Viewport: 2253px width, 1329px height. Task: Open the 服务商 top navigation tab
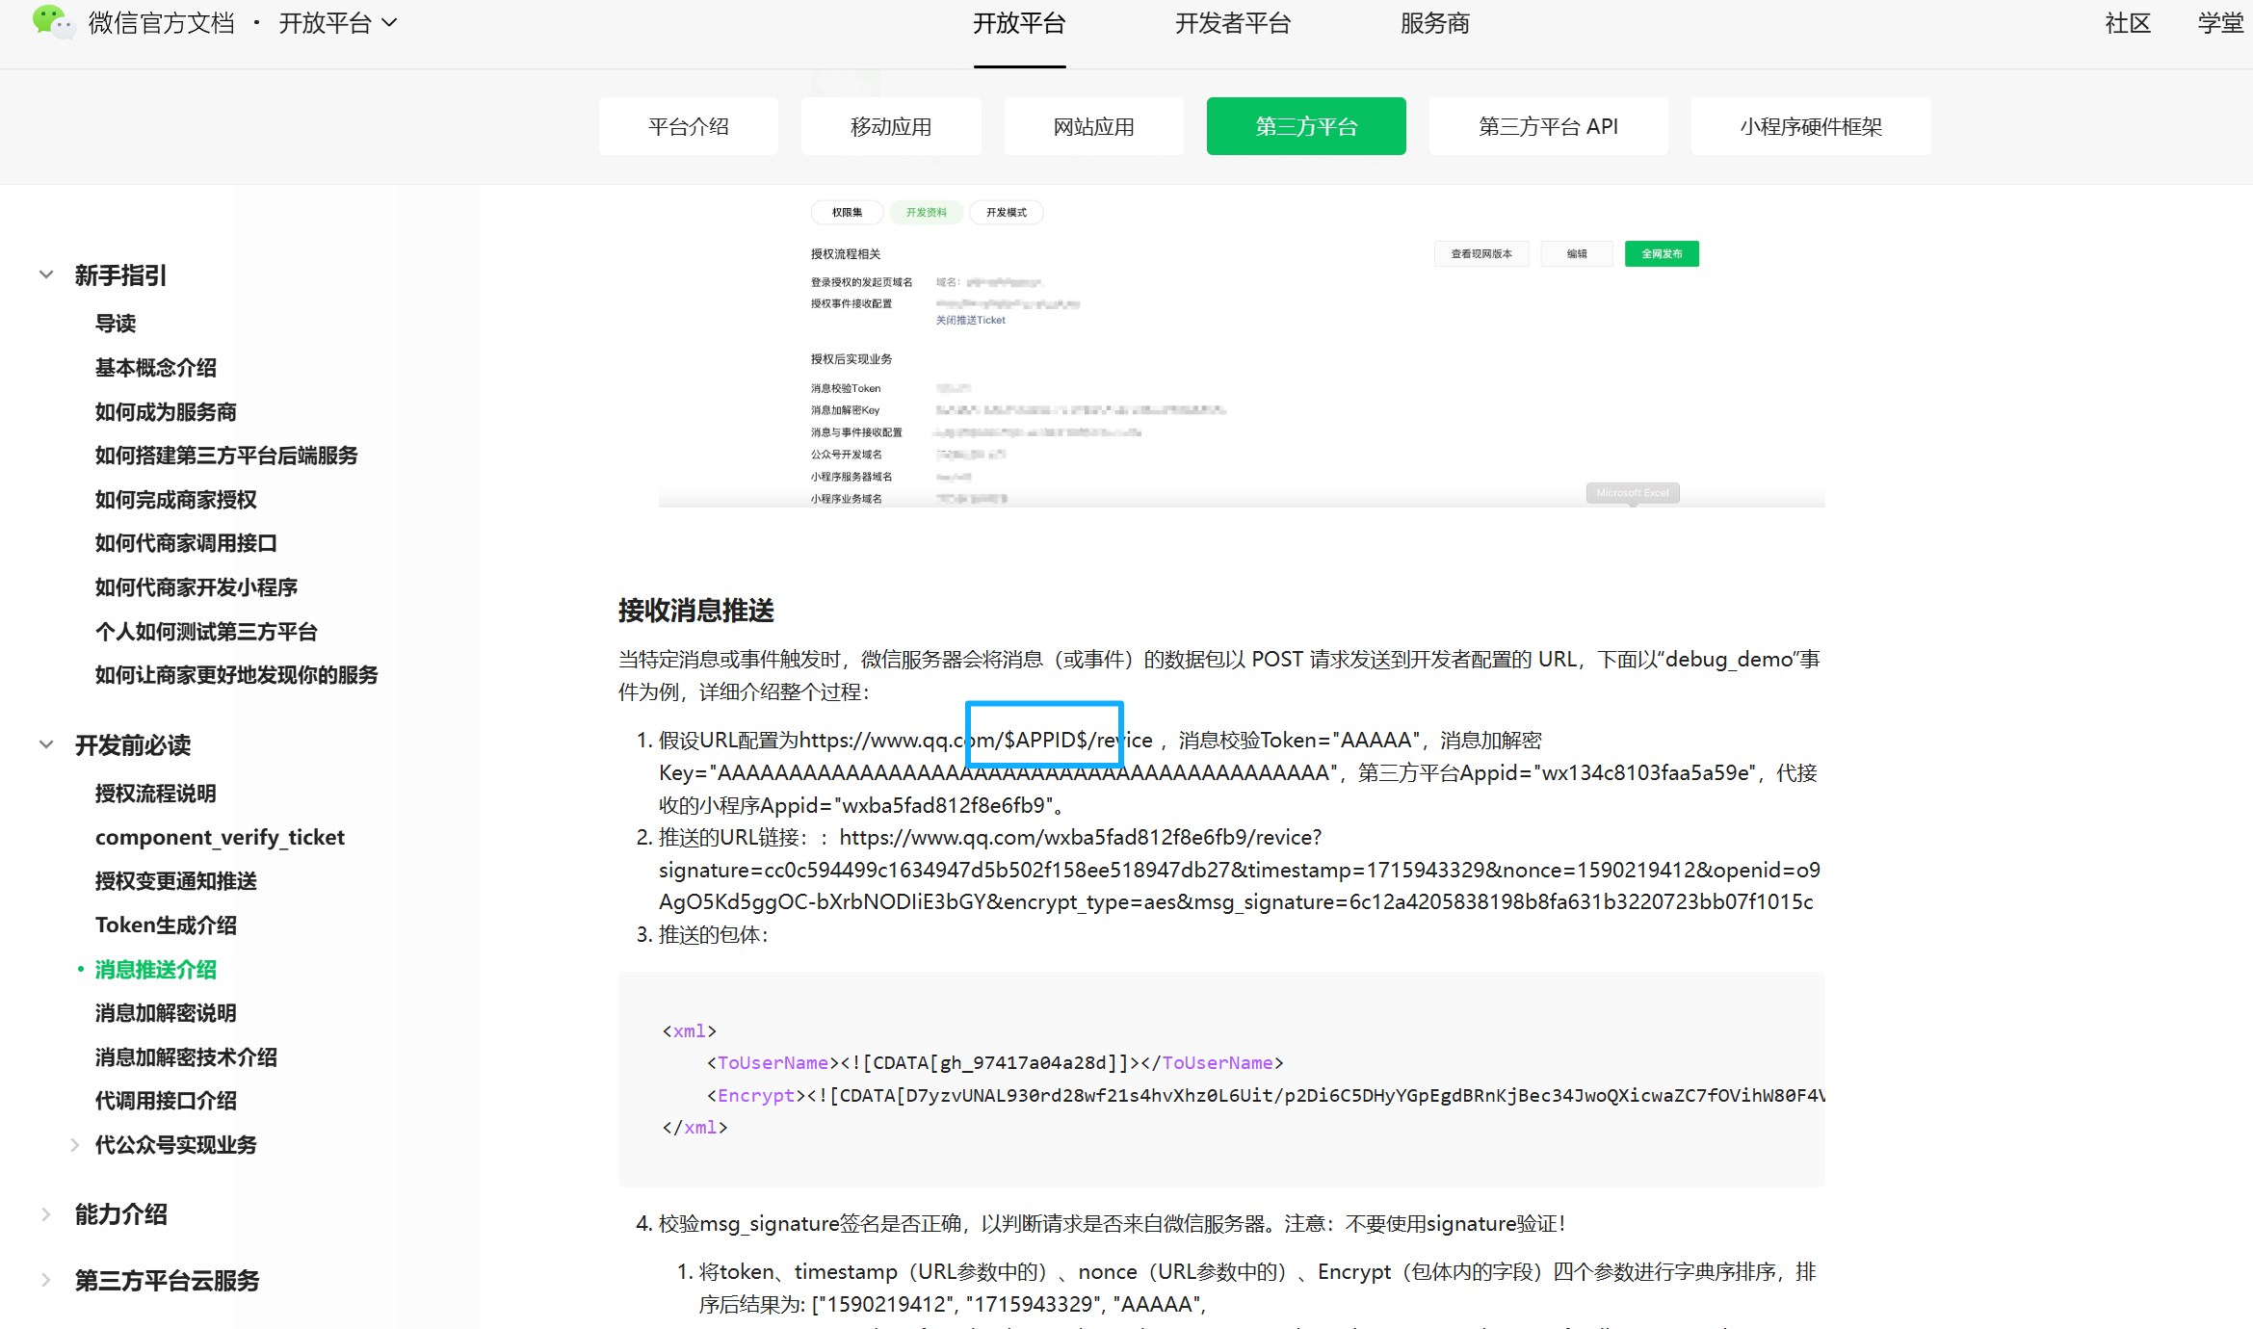(1434, 23)
